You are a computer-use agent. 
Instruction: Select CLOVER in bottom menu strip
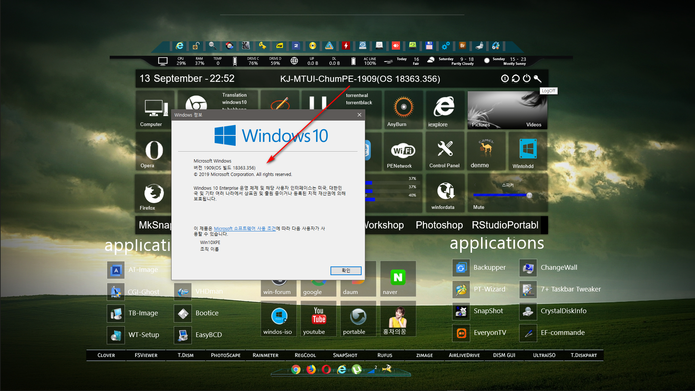pos(106,355)
